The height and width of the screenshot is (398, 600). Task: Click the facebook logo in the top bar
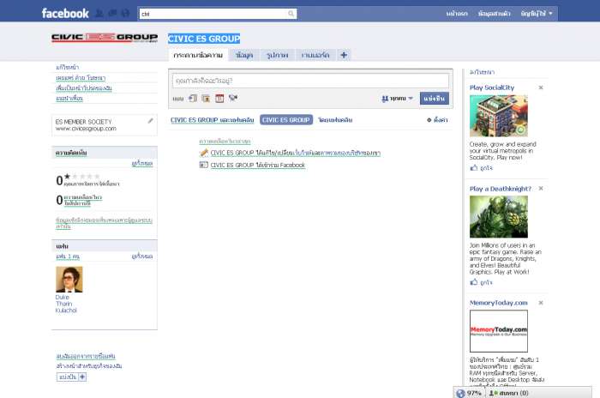point(65,14)
